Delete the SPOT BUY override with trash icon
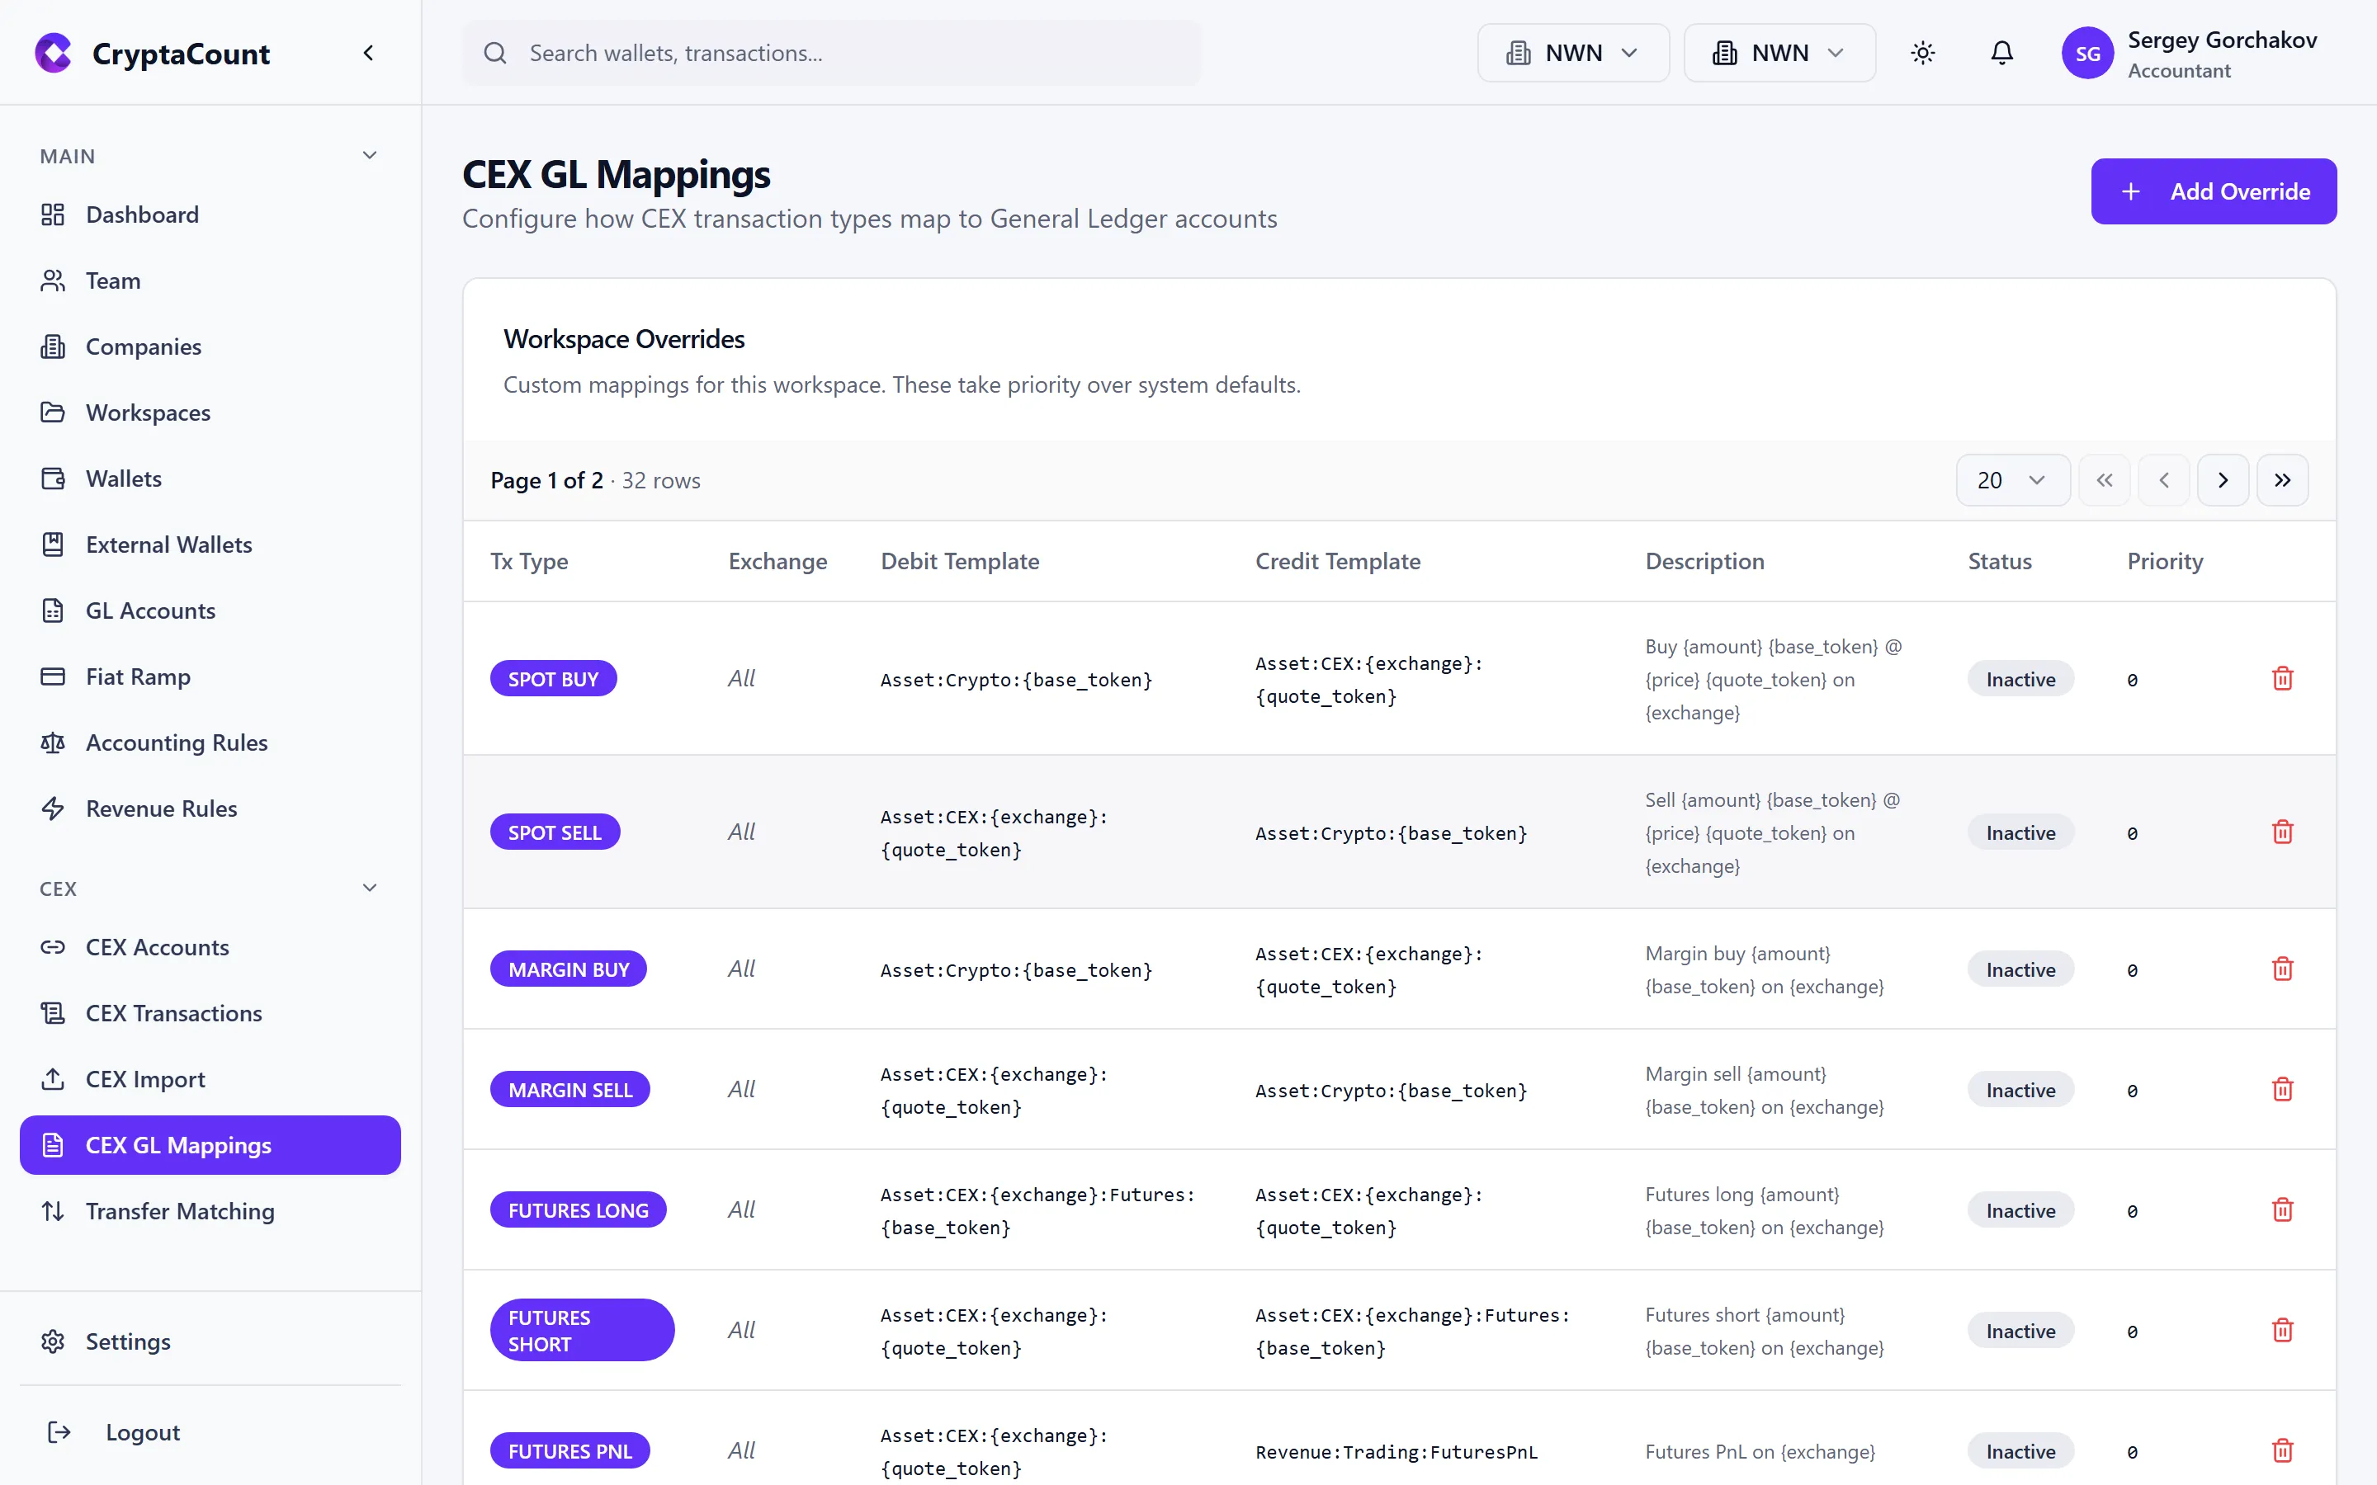 (x=2282, y=677)
